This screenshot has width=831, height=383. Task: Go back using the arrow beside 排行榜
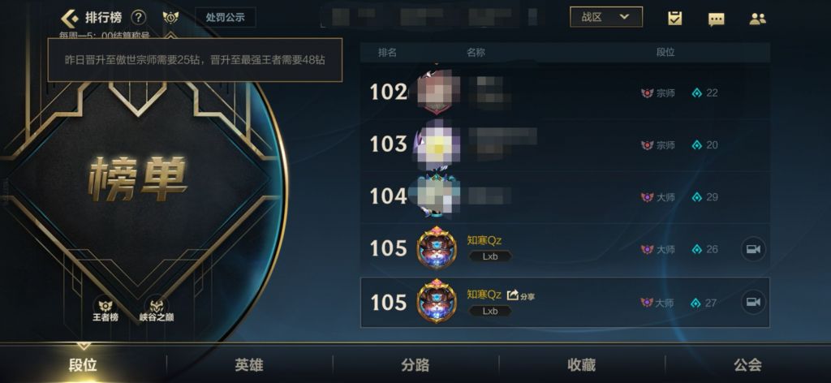coord(70,18)
